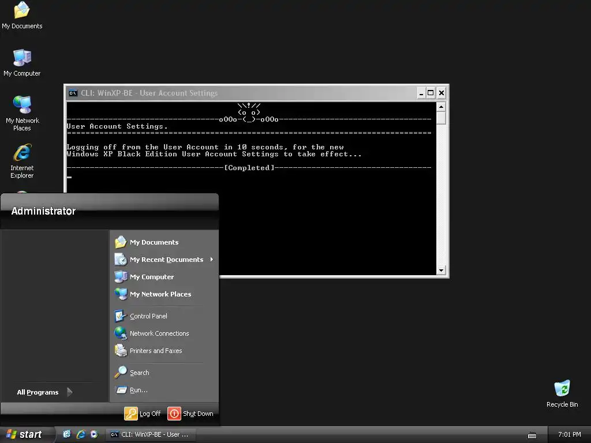Click the Search magnifier icon
Viewport: 591px width, 443px height.
[121, 372]
